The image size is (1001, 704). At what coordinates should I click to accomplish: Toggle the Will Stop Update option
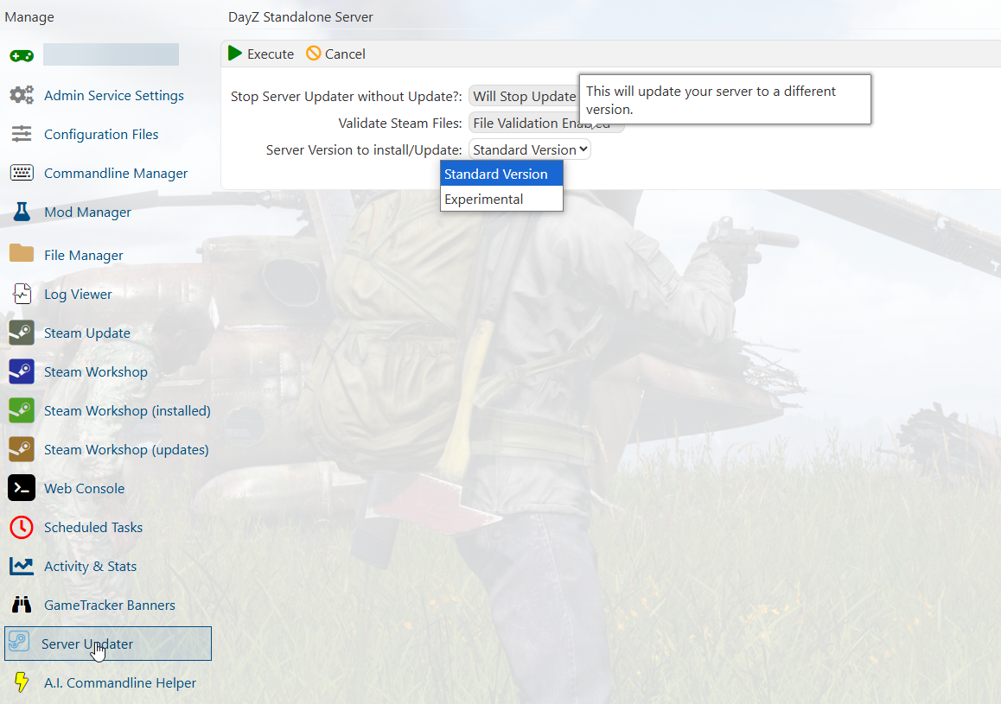pos(524,96)
